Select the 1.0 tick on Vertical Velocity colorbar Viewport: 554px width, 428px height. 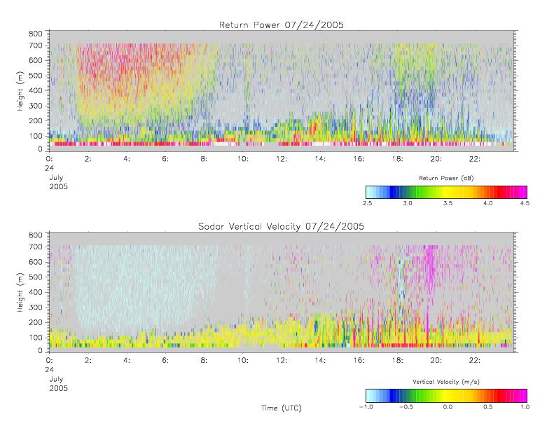(525, 407)
